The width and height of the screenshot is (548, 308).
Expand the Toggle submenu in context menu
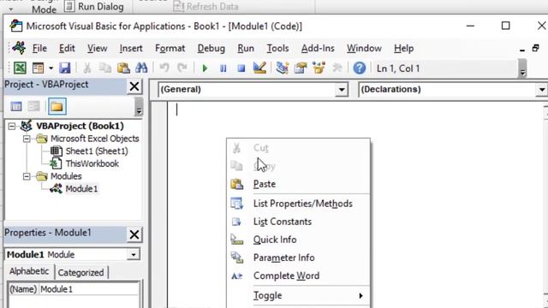coord(299,295)
